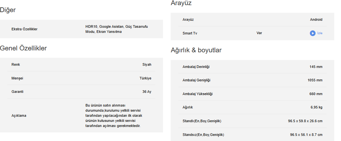This screenshot has height=141, width=341.
Task: Click the Android interface value
Action: tap(316, 19)
